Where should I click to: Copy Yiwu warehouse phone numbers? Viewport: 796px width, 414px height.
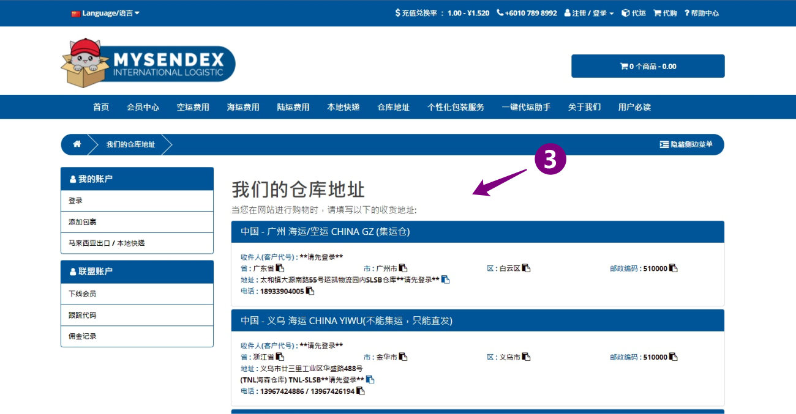pyautogui.click(x=361, y=391)
